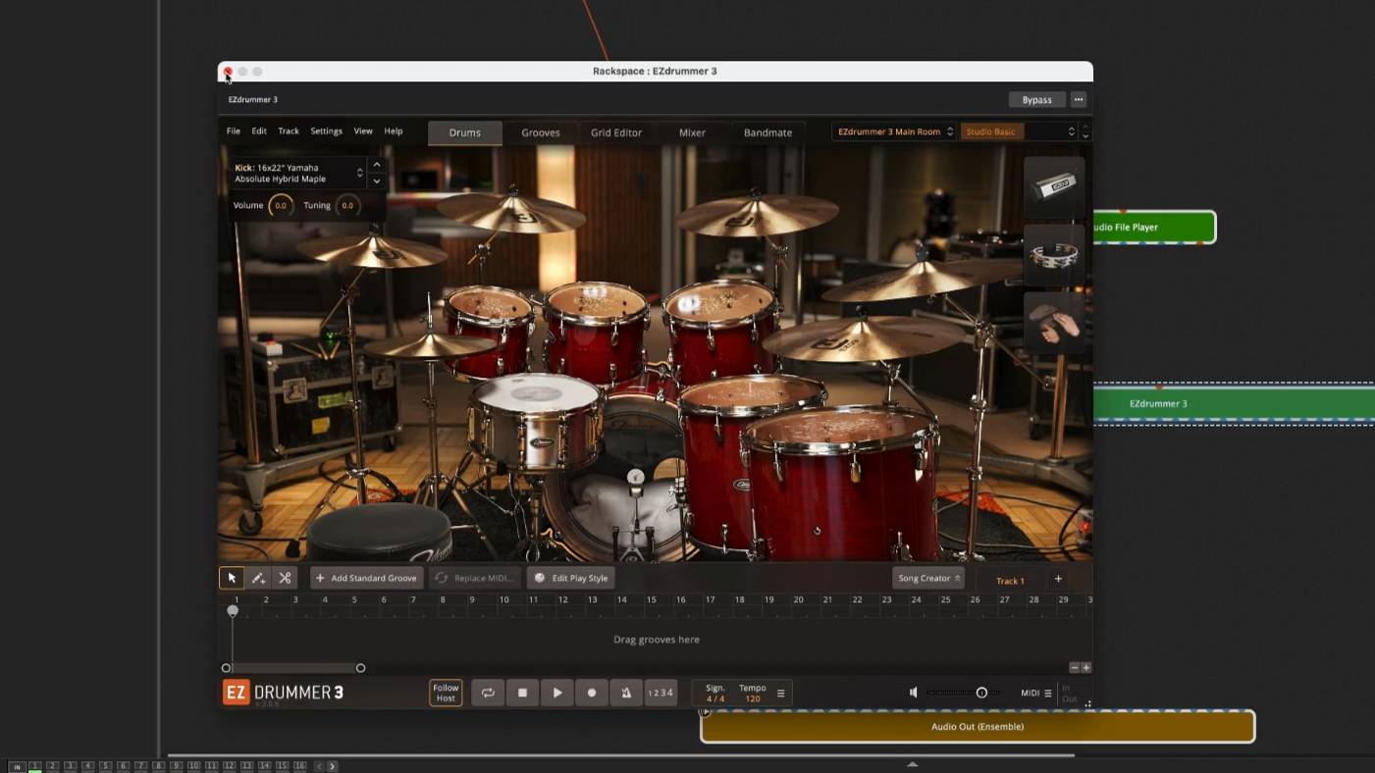Image resolution: width=1375 pixels, height=773 pixels.
Task: Select the Audio Out (Ensemble) block
Action: [978, 727]
